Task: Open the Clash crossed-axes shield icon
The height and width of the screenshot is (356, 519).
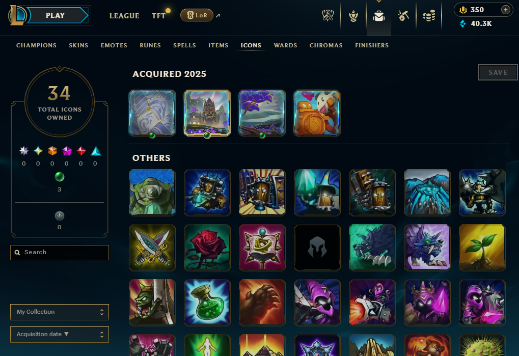Action: (327, 16)
